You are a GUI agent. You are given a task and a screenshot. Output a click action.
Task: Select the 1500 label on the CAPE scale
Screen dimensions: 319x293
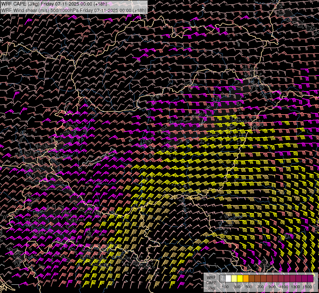click(x=307, y=287)
